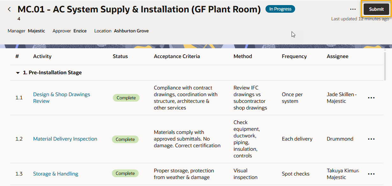The image size is (392, 186).
Task: Open row actions for Design & Shop Drawings Review
Action: pyautogui.click(x=371, y=98)
